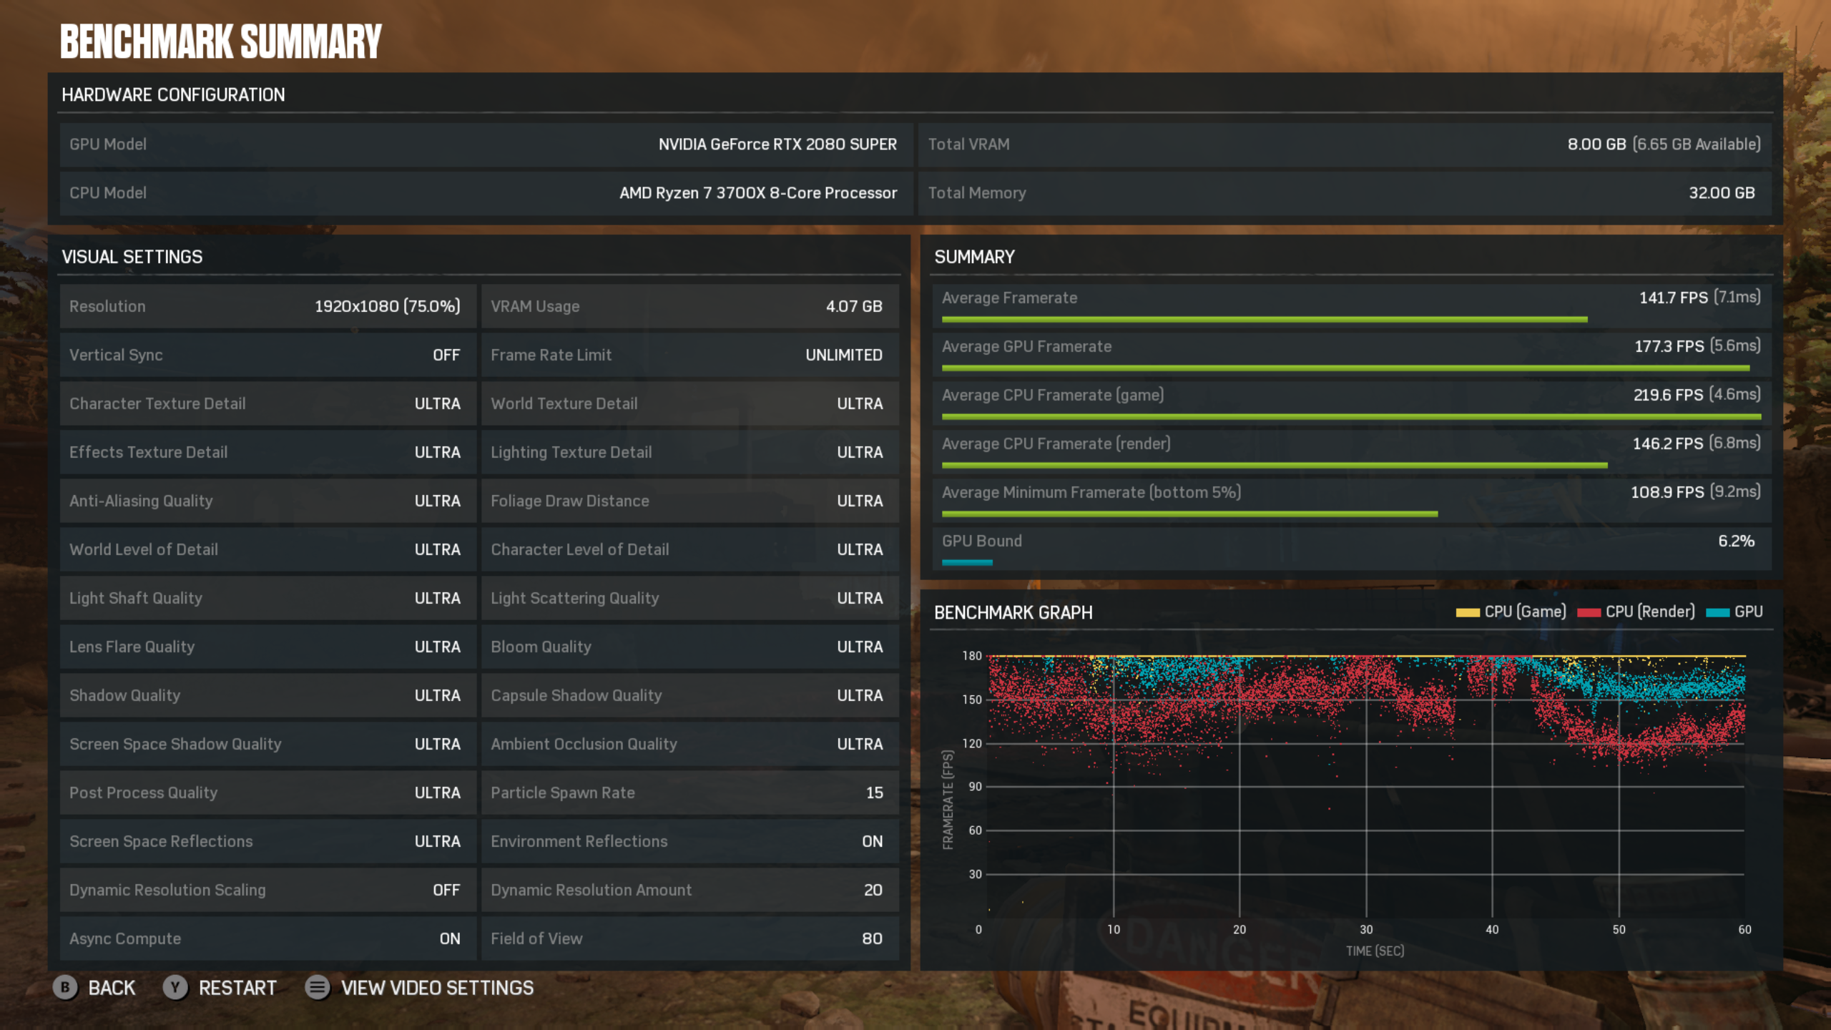Select the Foliage Draw Distance row
Screen dimensions: 1831x1030
[x=689, y=501]
